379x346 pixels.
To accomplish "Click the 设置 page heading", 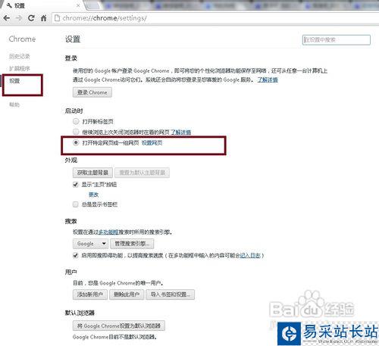I will pos(73,39).
